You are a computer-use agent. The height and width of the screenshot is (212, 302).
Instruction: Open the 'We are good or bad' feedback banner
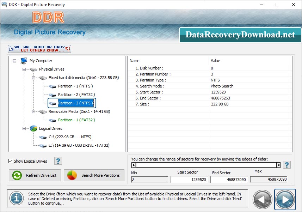[x=39, y=49]
